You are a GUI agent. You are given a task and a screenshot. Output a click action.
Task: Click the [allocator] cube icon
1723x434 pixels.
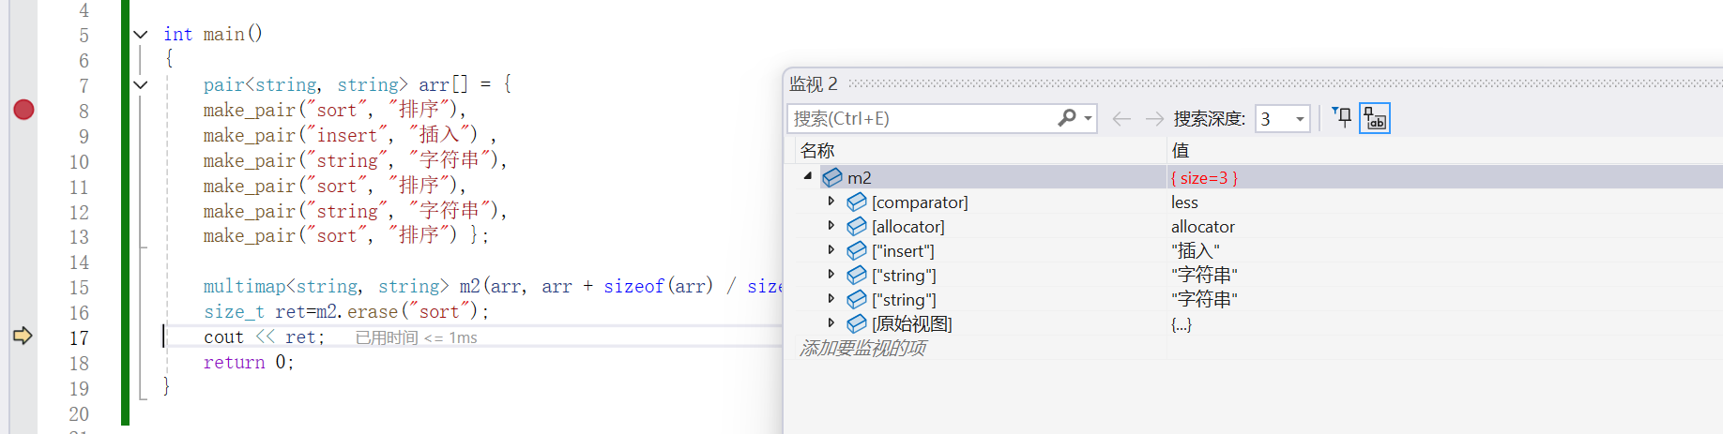click(x=857, y=226)
